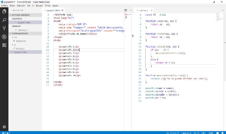Collapse the css folder in the explorer

pos(25,37)
